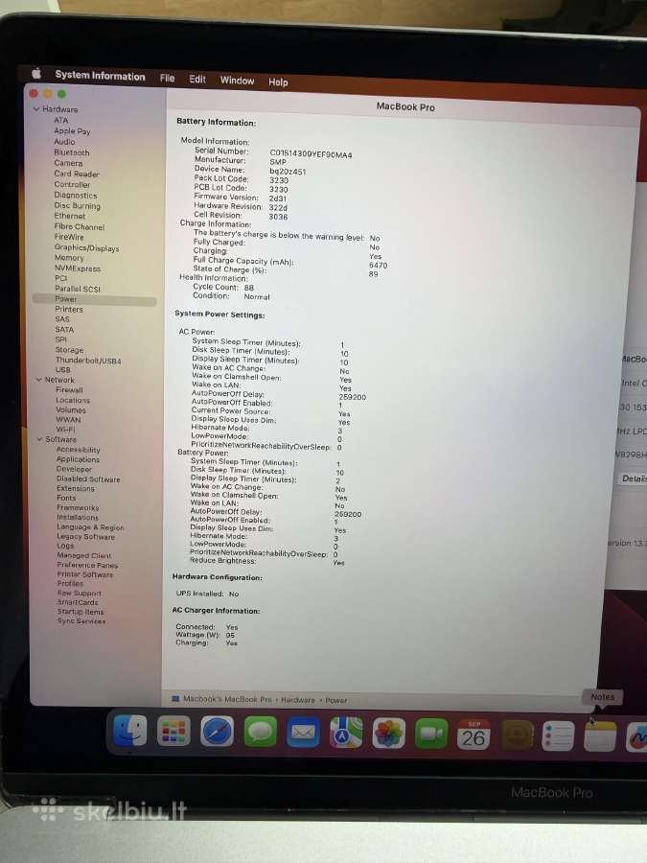647x863 pixels.
Task: Select Bluetooth in the sidebar
Action: point(72,152)
